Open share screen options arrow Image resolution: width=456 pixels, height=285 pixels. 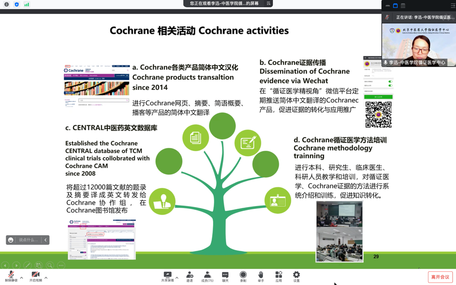[x=177, y=278]
